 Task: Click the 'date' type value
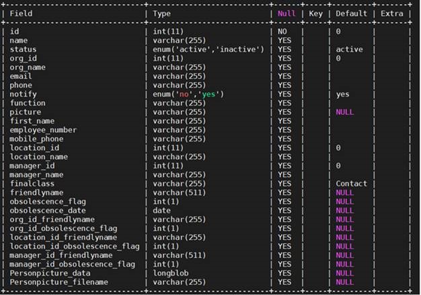pos(162,210)
